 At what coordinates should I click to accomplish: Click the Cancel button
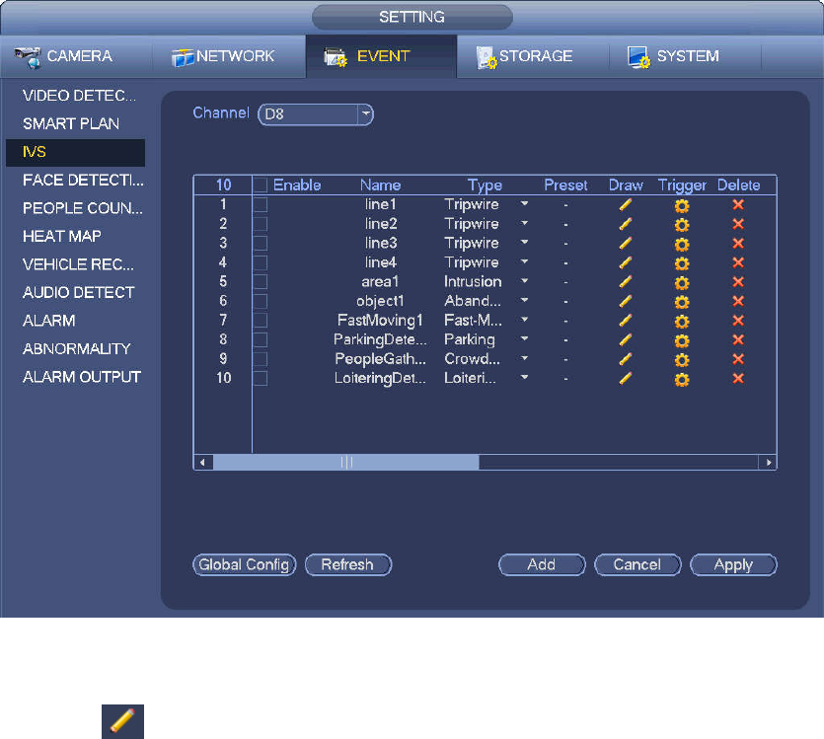click(x=637, y=564)
